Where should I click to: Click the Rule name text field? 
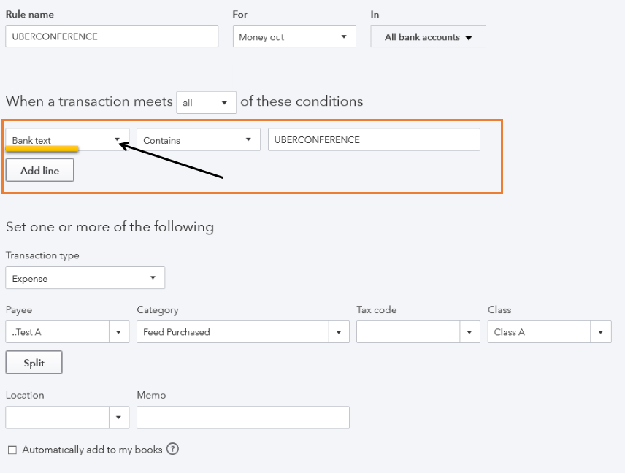(x=112, y=36)
